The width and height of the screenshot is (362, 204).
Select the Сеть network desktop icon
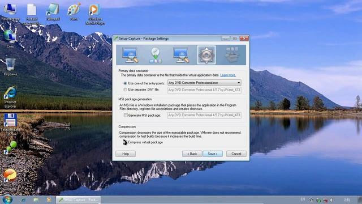click(x=10, y=39)
